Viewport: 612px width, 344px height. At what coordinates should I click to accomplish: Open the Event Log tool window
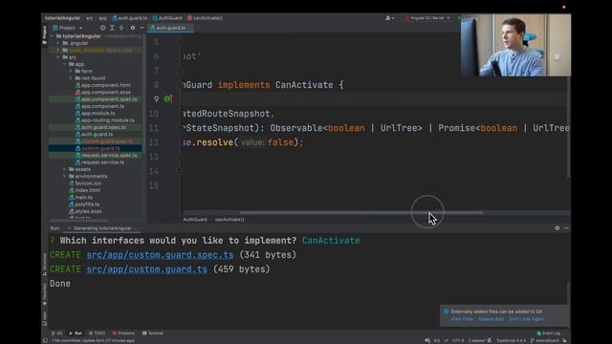[x=548, y=333]
